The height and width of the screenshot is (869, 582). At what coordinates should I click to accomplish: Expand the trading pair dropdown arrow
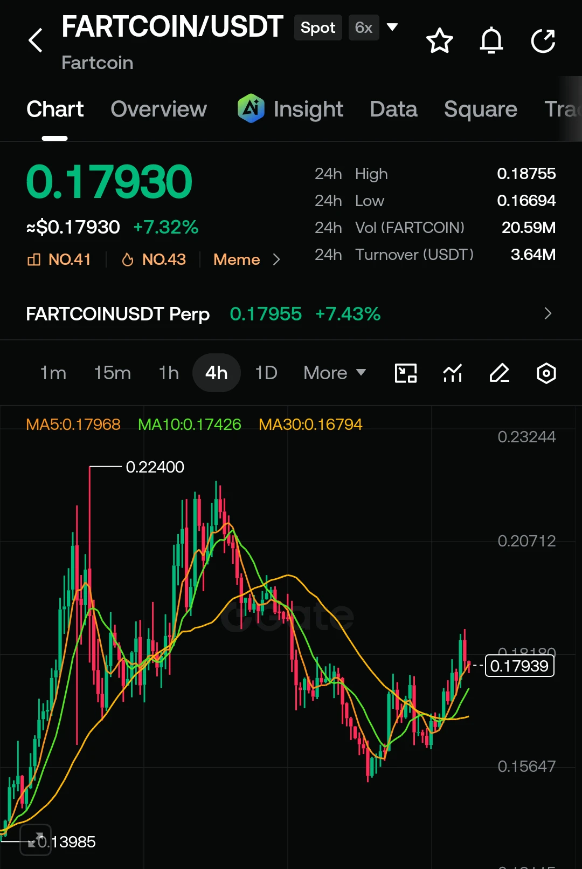point(392,27)
